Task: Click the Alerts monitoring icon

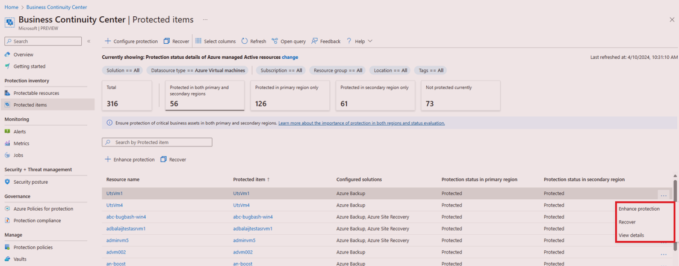Action: point(8,131)
